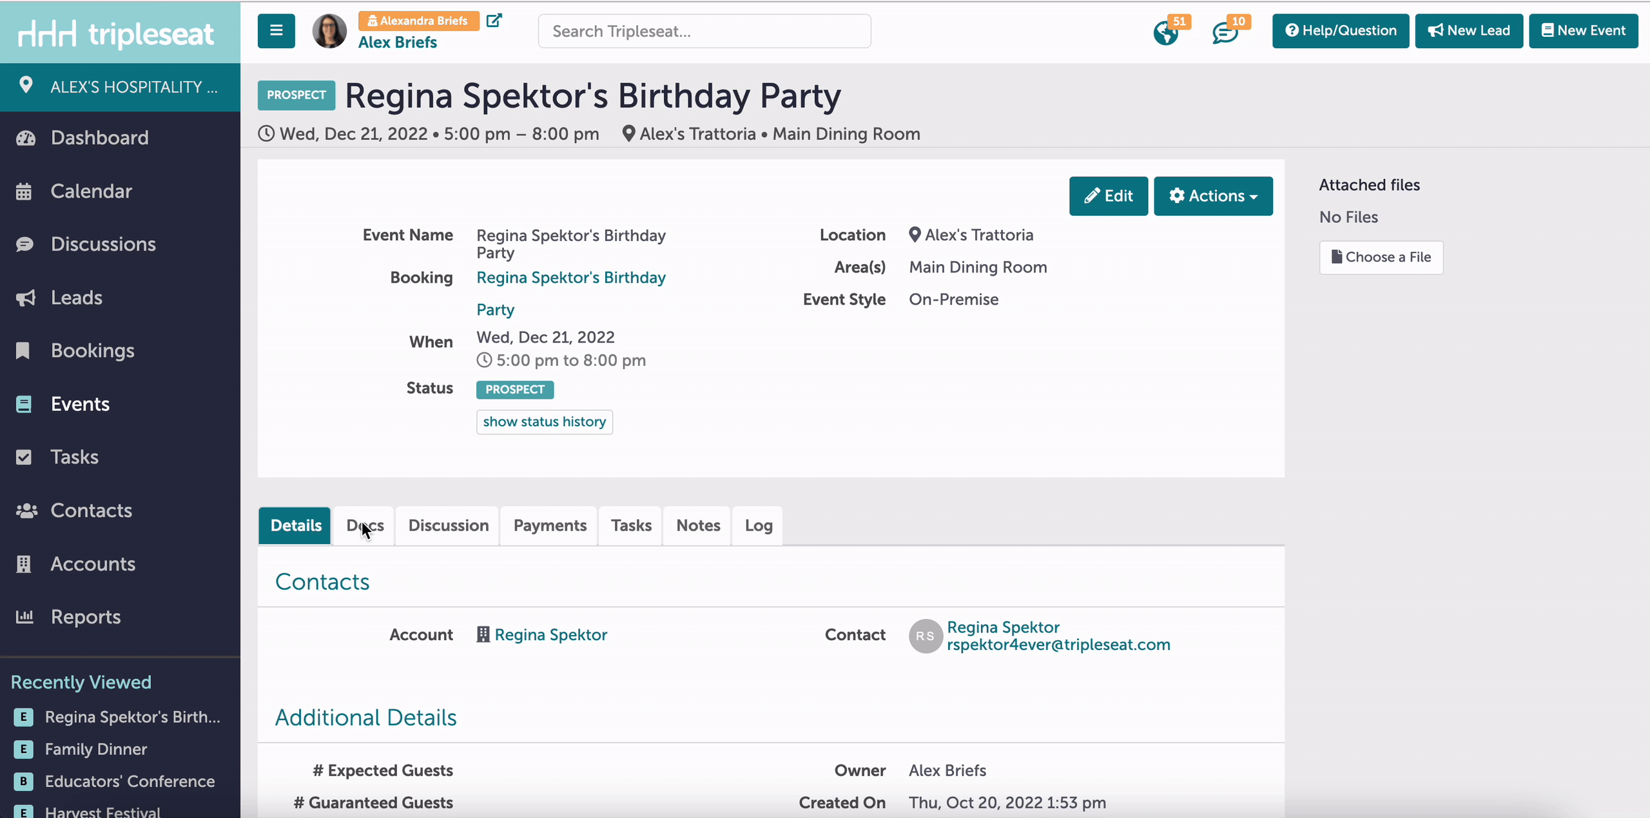1650x818 pixels.
Task: Switch to the Details tab
Action: point(296,526)
